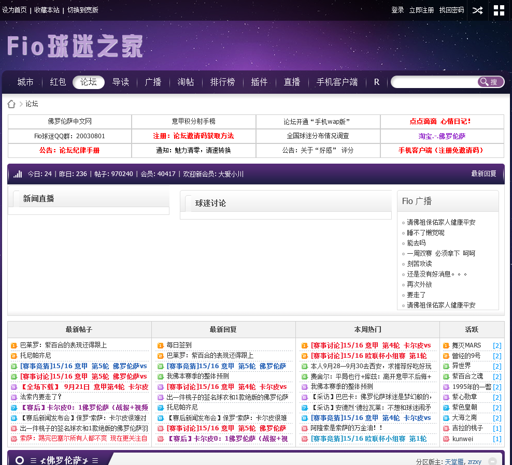Click rank 1 badge beside 巴莱罗 post

13,345
